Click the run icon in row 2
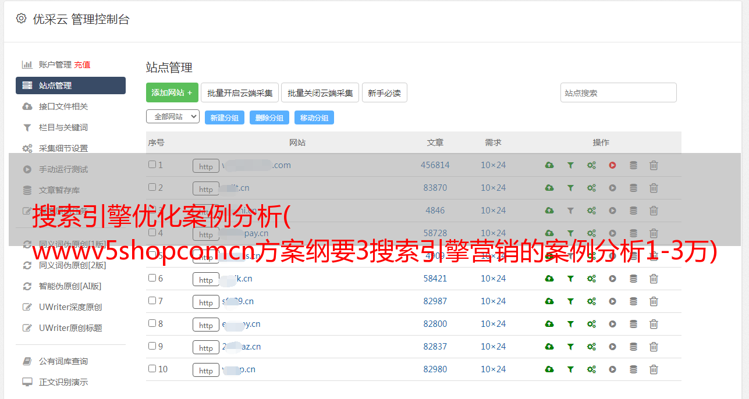This screenshot has width=749, height=399. point(612,188)
